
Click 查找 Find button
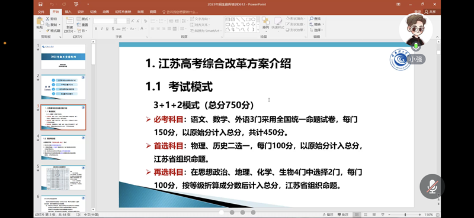tap(315, 19)
